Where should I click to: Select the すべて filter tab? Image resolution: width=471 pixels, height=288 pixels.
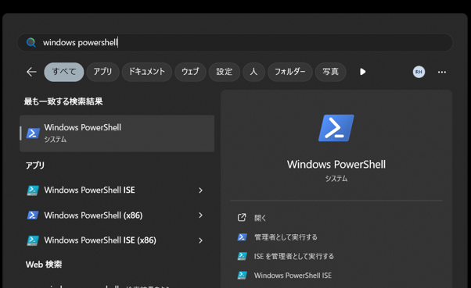64,72
